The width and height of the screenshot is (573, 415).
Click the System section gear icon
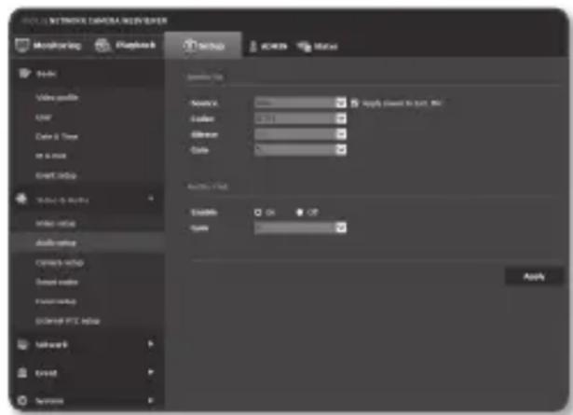22,400
